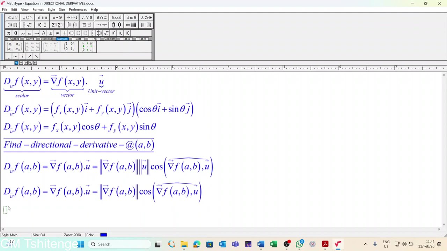The height and width of the screenshot is (251, 447).
Task: Open the fence templates palette
Action: [13, 25]
